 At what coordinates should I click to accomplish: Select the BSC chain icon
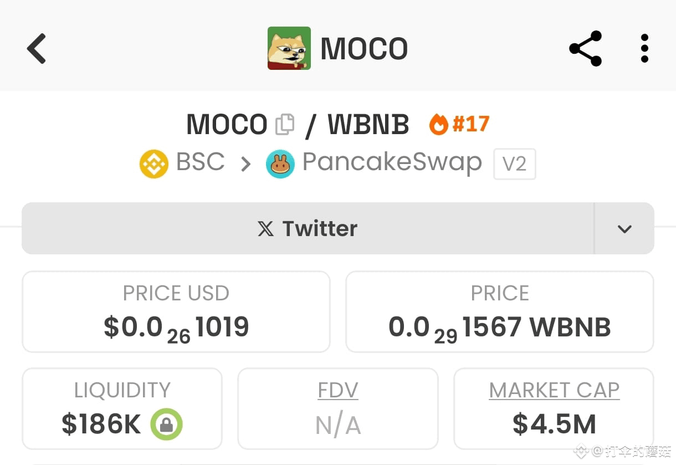[153, 163]
